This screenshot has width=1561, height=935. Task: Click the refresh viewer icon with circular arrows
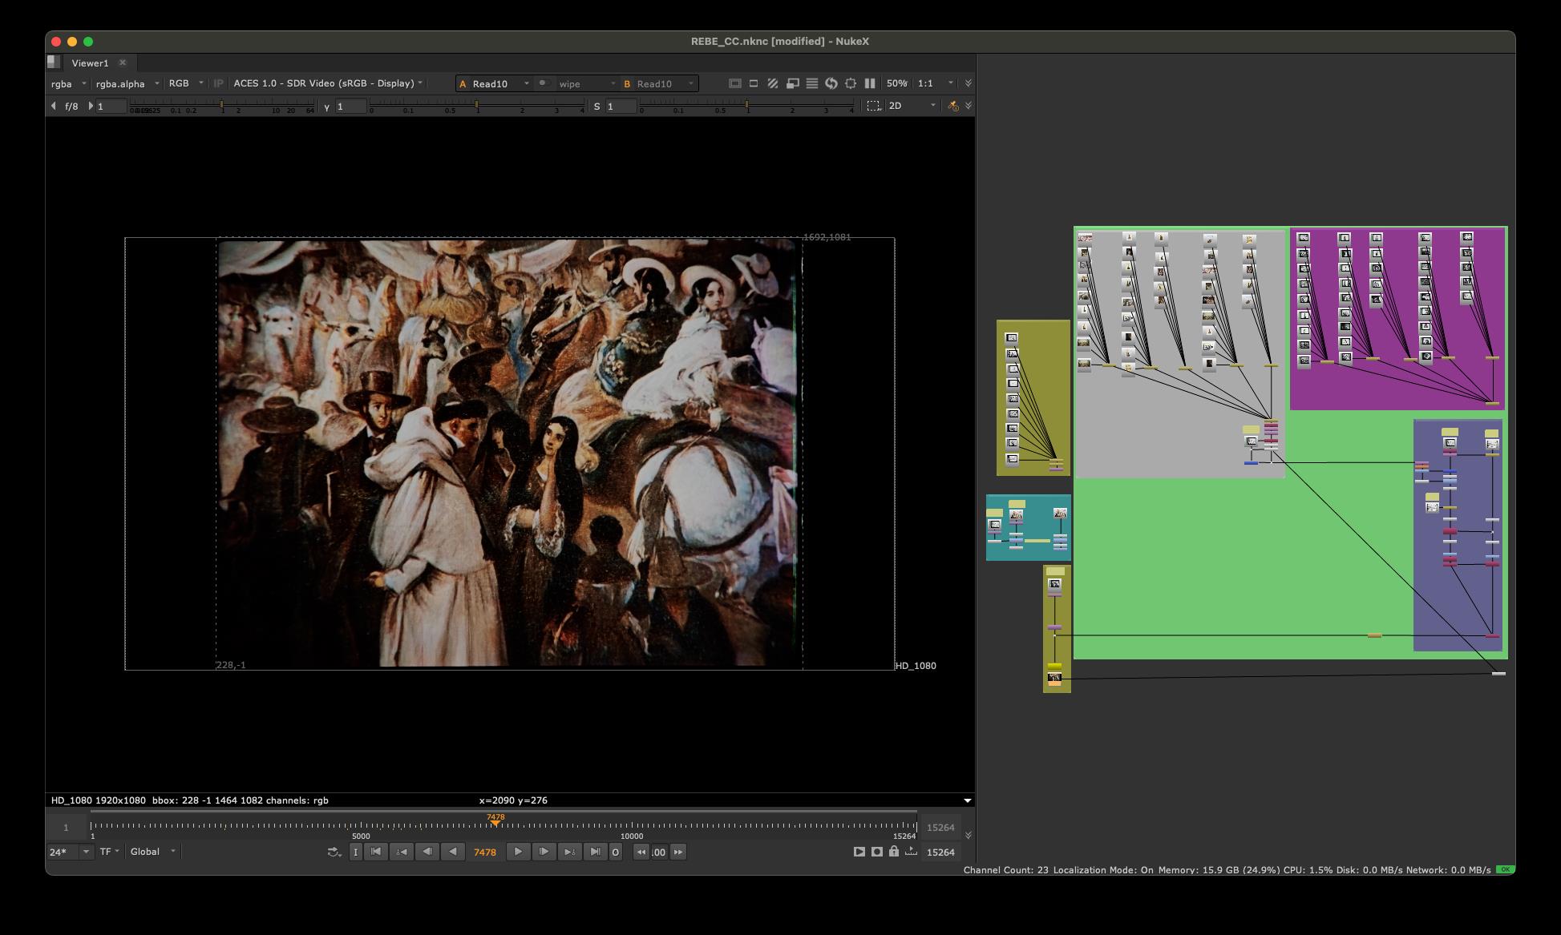pos(832,83)
